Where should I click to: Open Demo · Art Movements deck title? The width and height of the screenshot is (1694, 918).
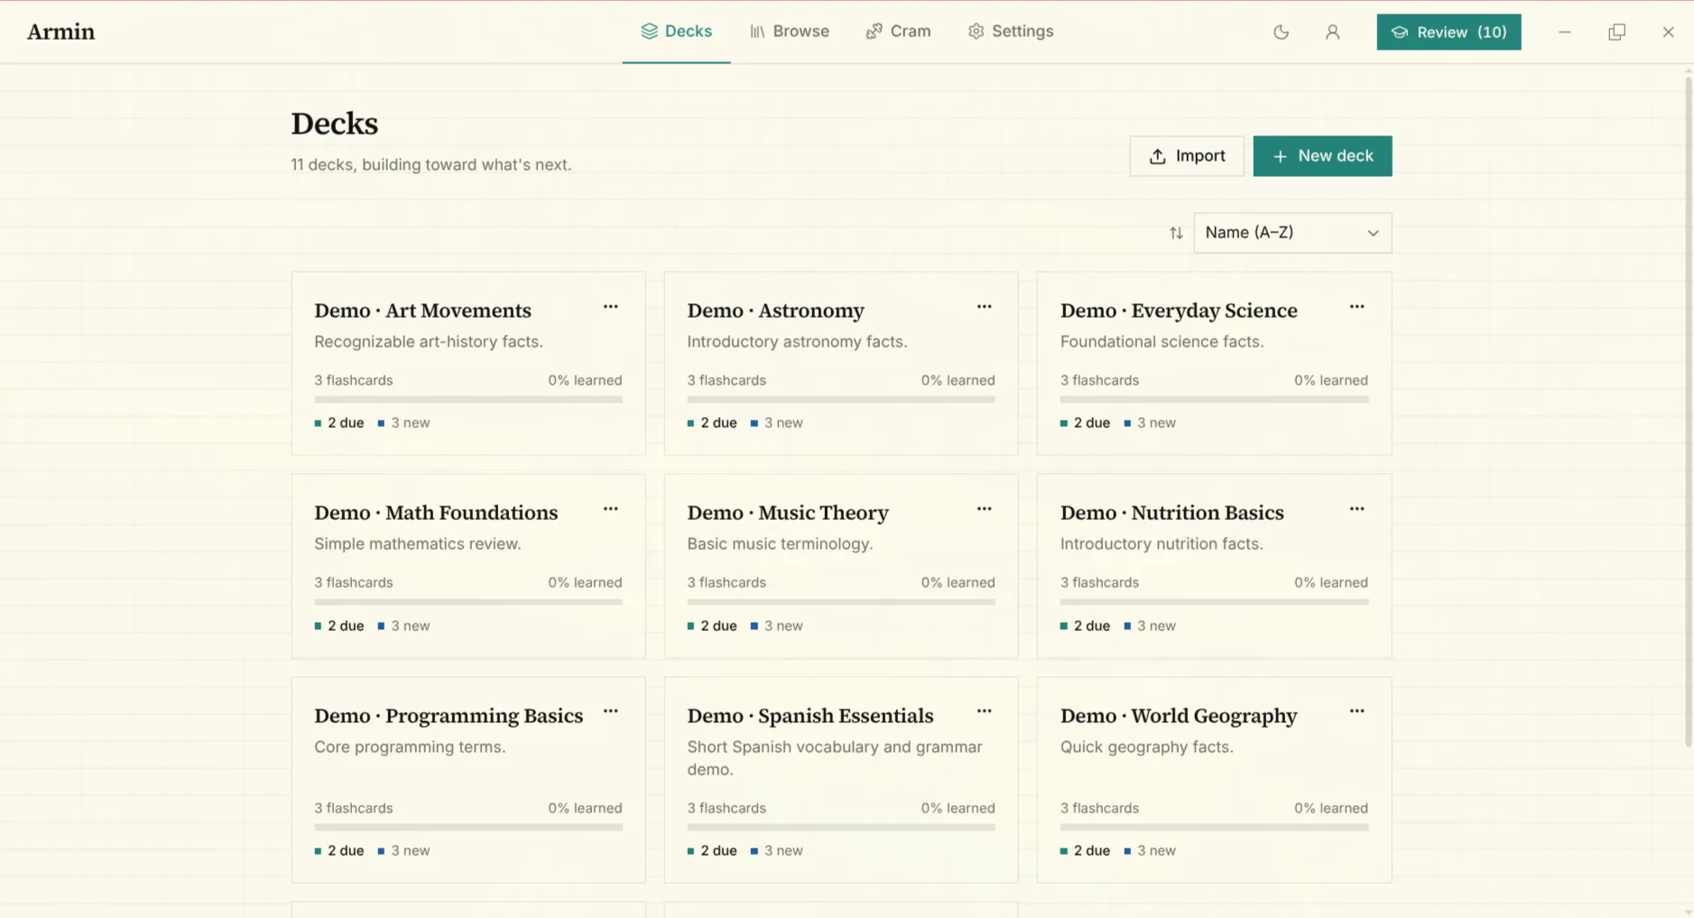pyautogui.click(x=422, y=311)
